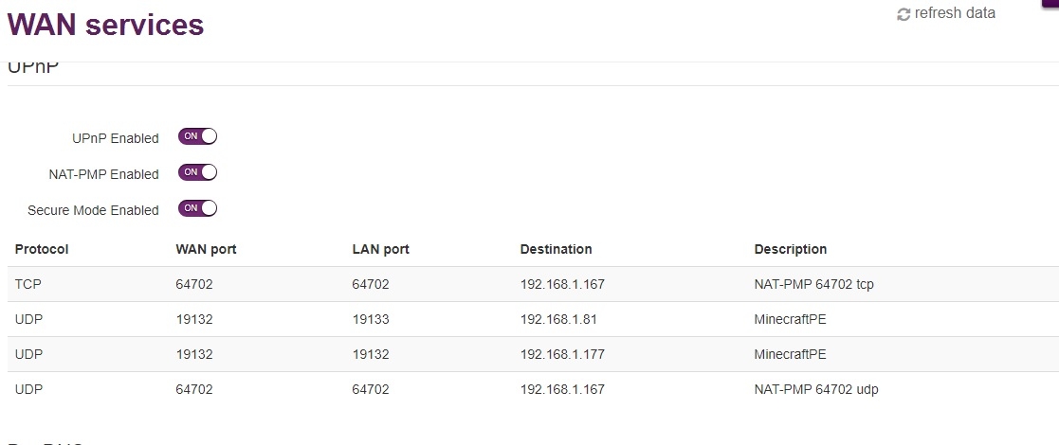Click the LAN port column header
The width and height of the screenshot is (1059, 445).
tap(380, 249)
